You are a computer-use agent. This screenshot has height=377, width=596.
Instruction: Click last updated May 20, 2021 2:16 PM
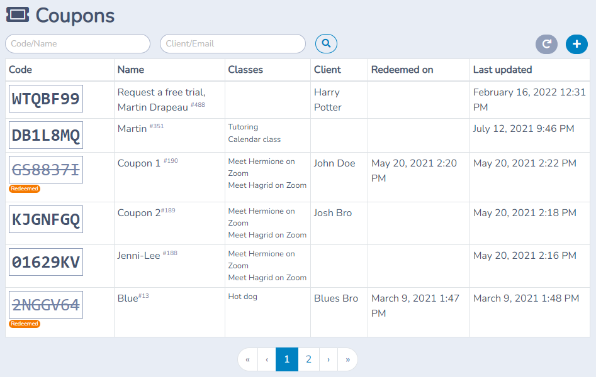click(x=524, y=256)
